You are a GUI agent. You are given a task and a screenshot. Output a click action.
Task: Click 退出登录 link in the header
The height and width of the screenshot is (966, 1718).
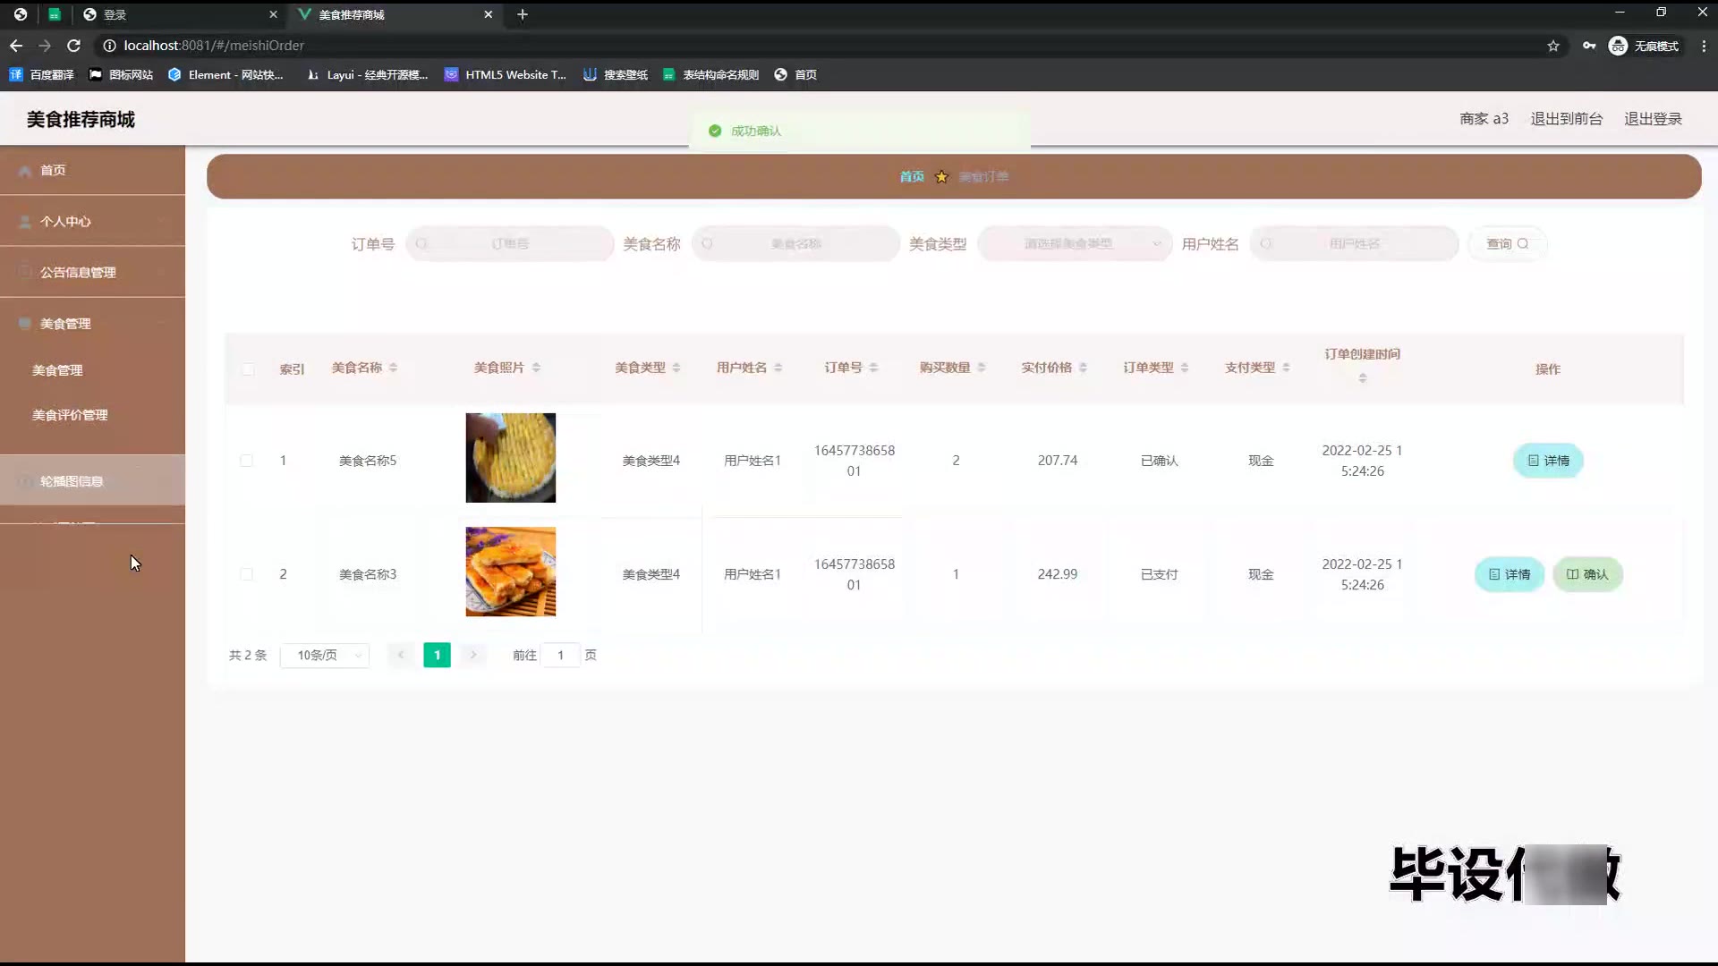[x=1653, y=119]
